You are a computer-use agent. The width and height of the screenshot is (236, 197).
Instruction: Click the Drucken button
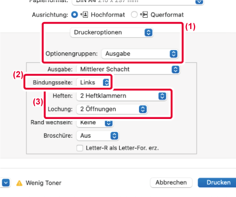tap(217, 182)
